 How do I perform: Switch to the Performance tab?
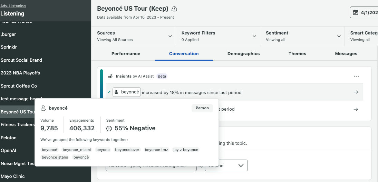click(126, 54)
